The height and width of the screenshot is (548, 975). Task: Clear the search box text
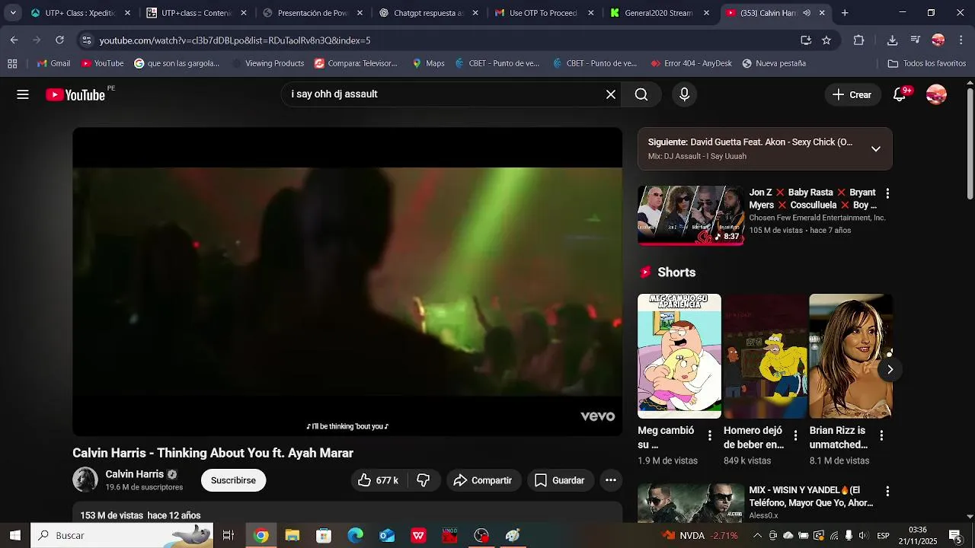pos(610,94)
